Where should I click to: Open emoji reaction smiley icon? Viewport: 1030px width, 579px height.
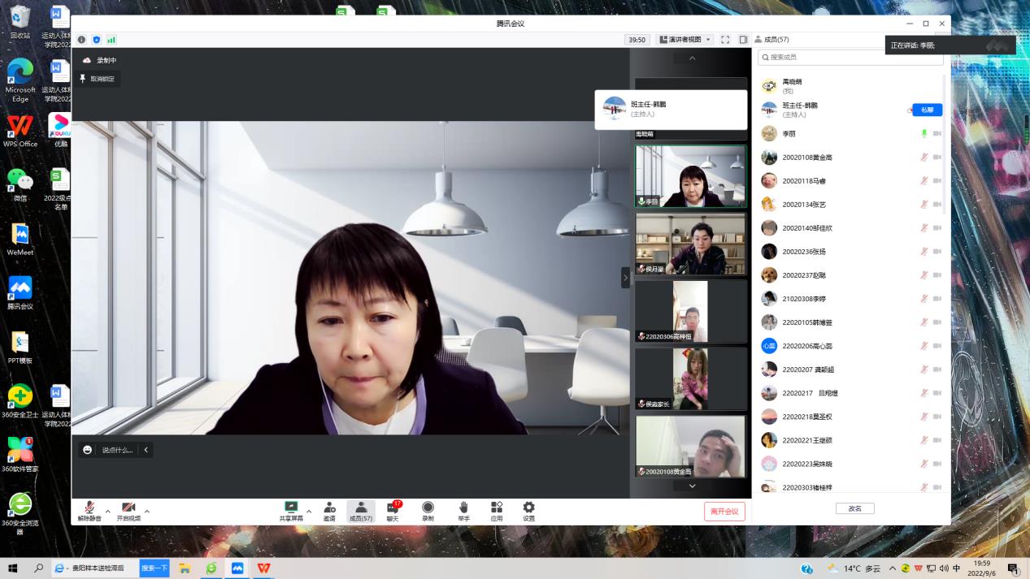[88, 450]
